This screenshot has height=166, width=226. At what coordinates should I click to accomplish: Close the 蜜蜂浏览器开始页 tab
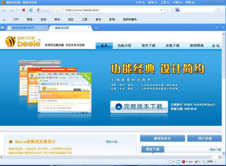tap(46, 27)
